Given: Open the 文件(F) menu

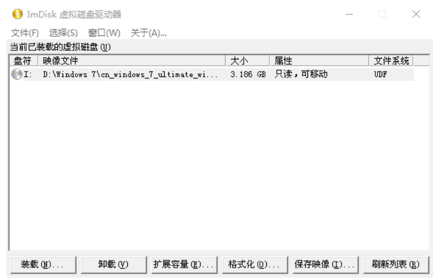Looking at the screenshot, I should [25, 33].
